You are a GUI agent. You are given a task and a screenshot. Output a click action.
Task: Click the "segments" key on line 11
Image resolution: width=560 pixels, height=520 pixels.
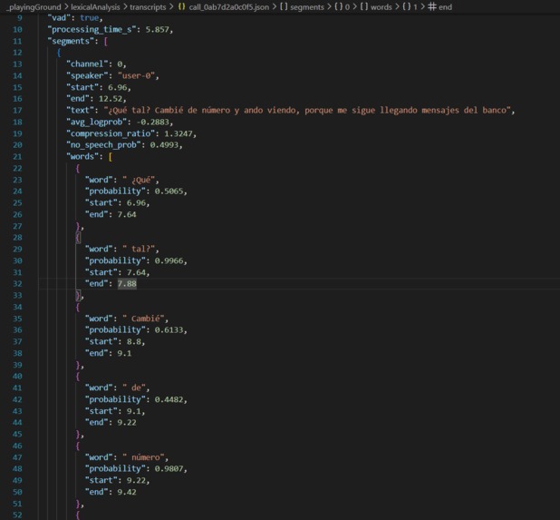[x=71, y=41]
